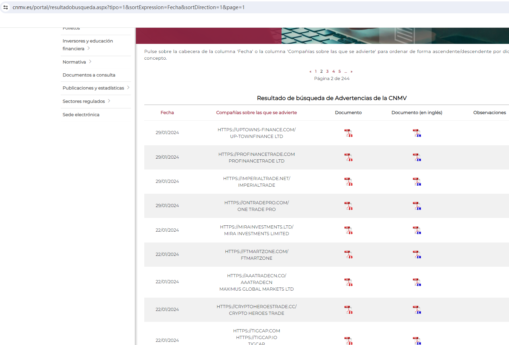Open English PDF for FTMARTZONE

[x=417, y=254]
